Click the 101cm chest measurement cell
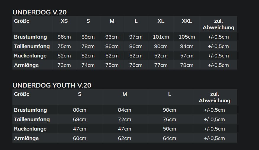The height and width of the screenshot is (150, 259). pos(161,37)
